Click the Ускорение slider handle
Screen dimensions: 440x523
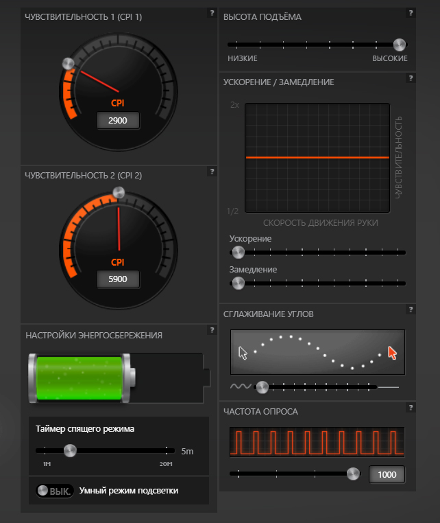(238, 252)
